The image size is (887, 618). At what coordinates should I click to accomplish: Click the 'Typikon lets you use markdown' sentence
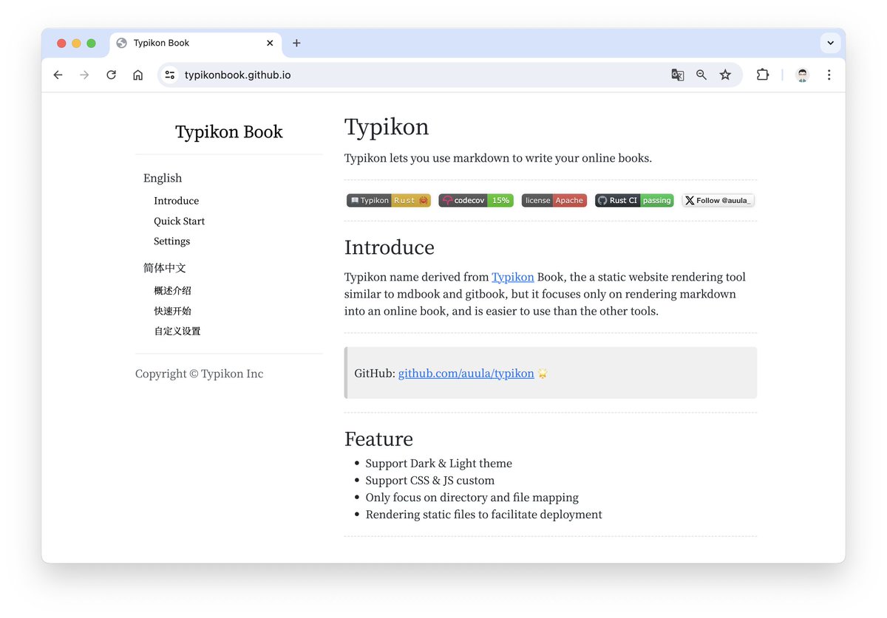point(498,158)
